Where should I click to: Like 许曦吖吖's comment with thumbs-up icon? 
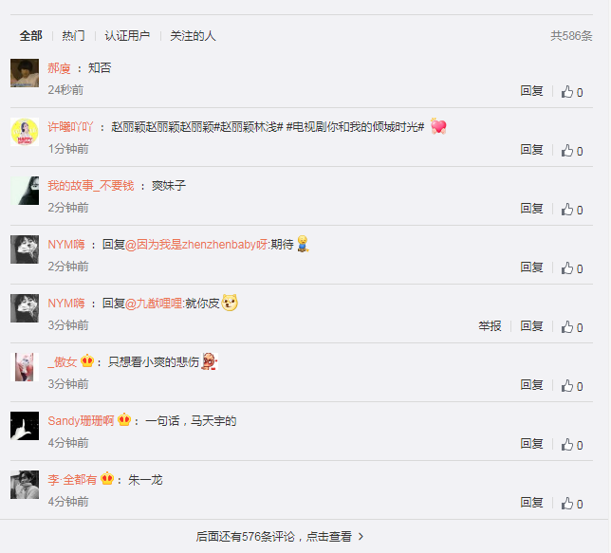coord(572,151)
